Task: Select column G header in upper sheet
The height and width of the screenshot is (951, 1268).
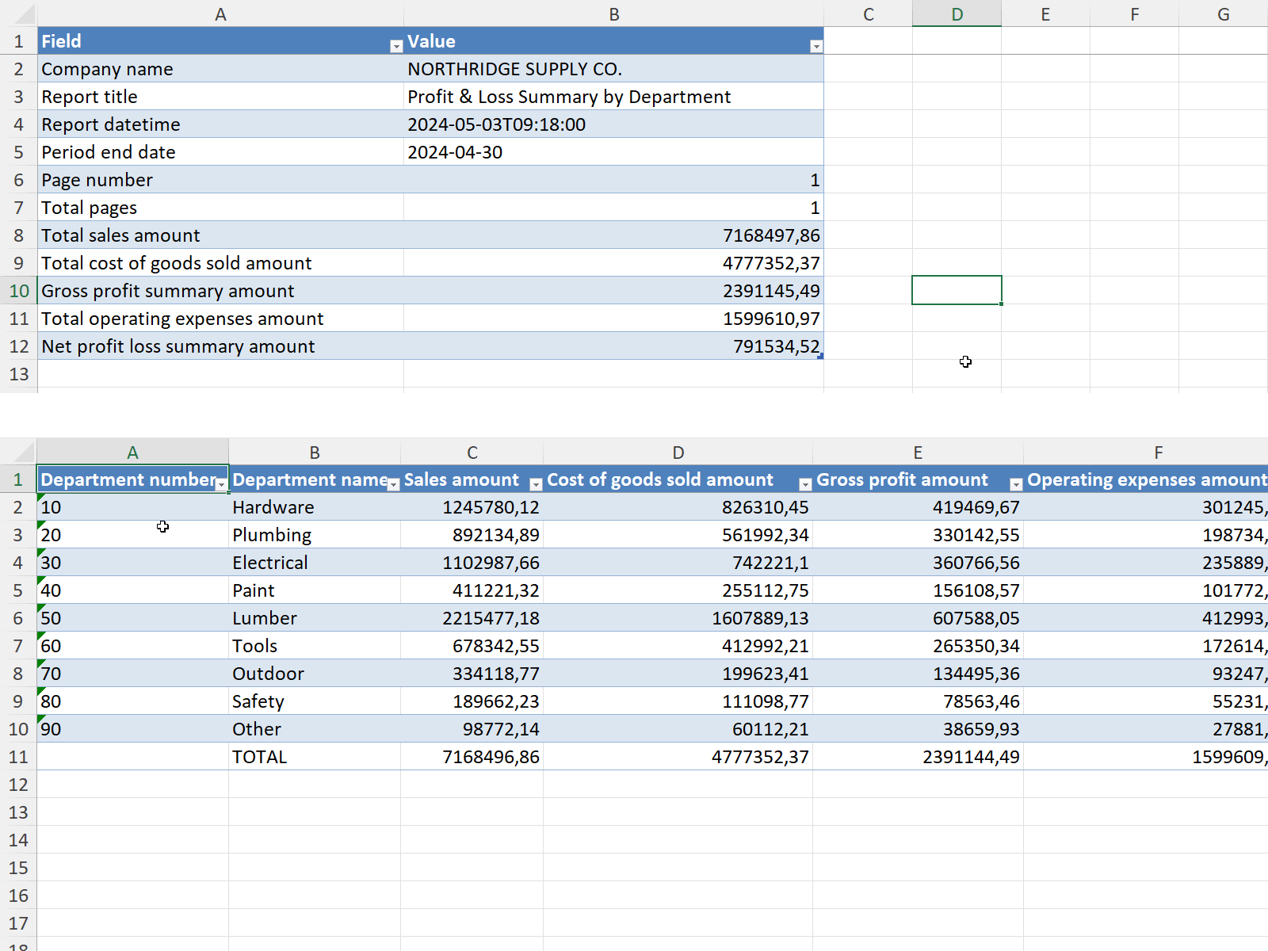Action: click(1223, 14)
